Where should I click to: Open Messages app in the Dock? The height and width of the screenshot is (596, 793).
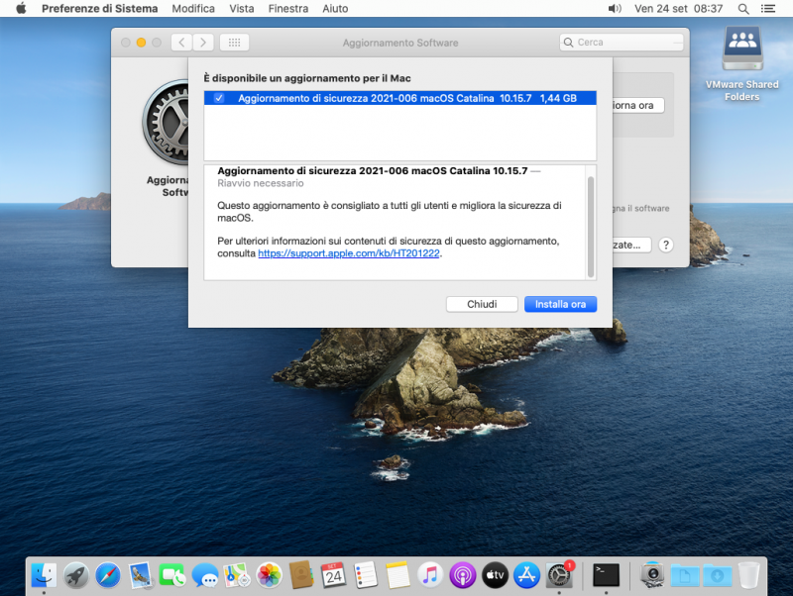coord(205,575)
